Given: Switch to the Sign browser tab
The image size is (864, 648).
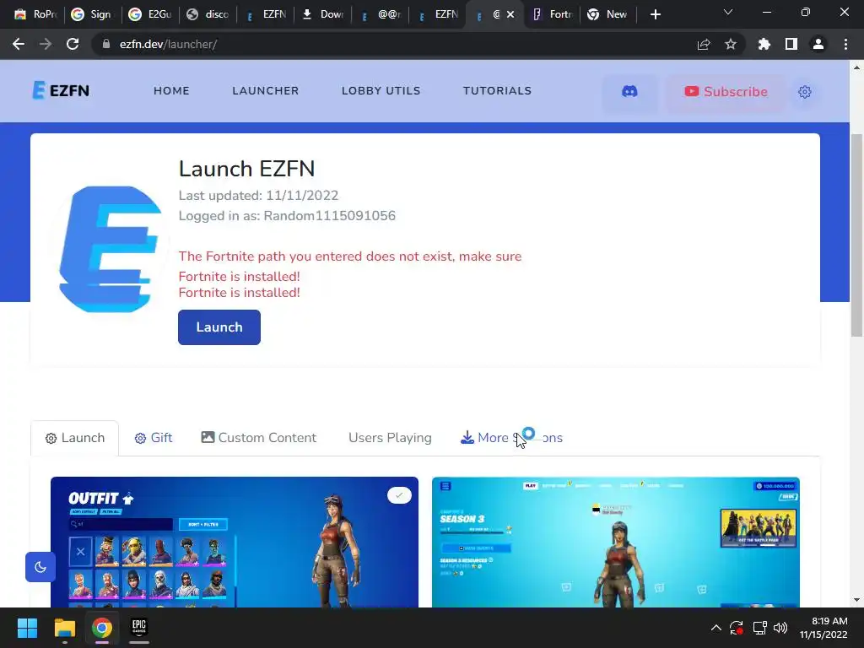Looking at the screenshot, I should click(92, 14).
